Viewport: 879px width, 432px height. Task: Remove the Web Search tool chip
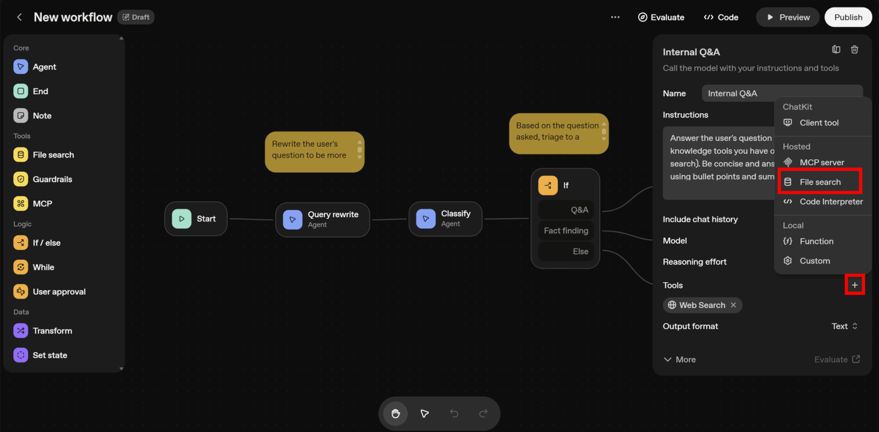click(x=734, y=305)
